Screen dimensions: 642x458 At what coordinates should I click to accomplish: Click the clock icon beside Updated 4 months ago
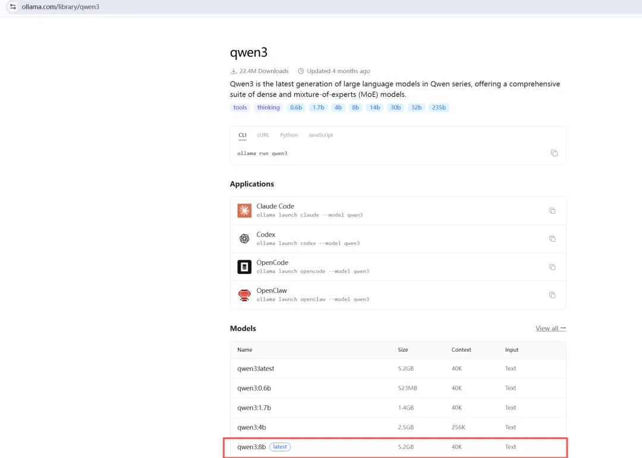coord(301,71)
